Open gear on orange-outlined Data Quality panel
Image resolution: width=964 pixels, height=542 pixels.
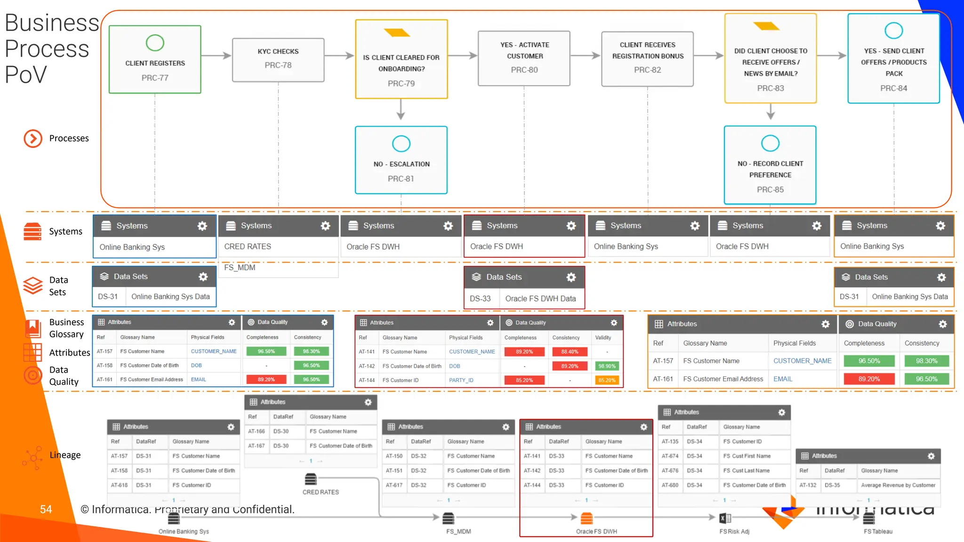coord(943,324)
